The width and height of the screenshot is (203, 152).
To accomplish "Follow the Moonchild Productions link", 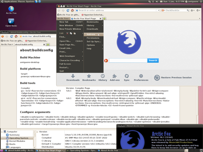I will (180, 142).
